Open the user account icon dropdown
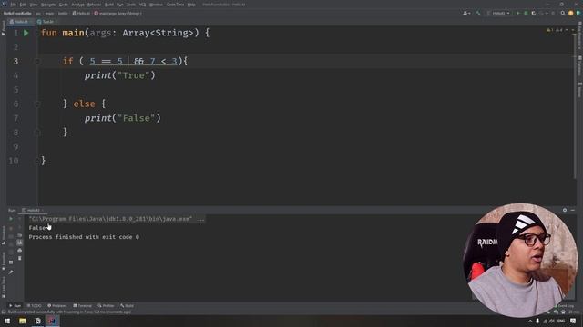The width and height of the screenshot is (583, 327). click(466, 13)
